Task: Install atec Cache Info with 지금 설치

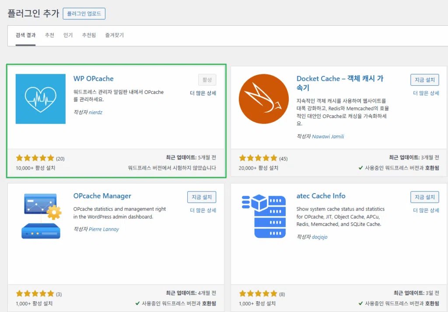Action: coord(424,197)
